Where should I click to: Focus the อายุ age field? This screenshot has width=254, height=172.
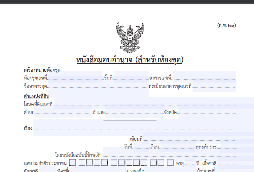click(190, 163)
